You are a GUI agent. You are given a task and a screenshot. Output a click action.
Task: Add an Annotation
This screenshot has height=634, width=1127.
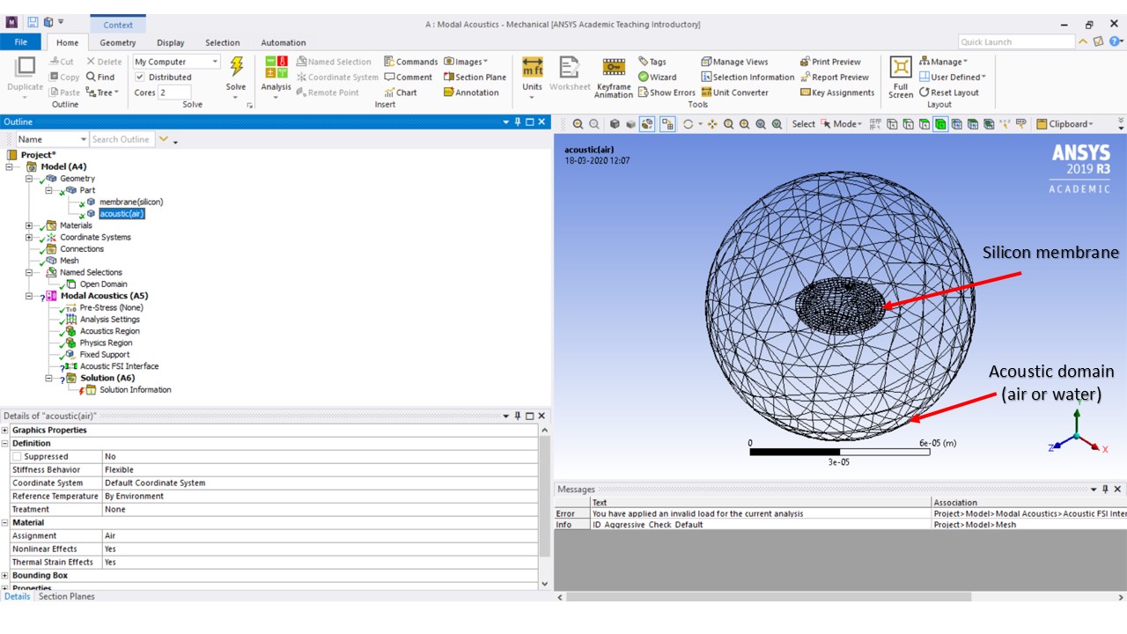point(470,92)
